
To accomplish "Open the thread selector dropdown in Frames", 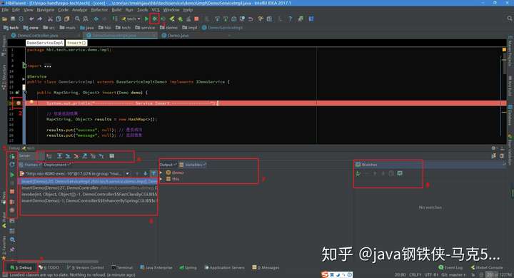I will click(x=128, y=173).
